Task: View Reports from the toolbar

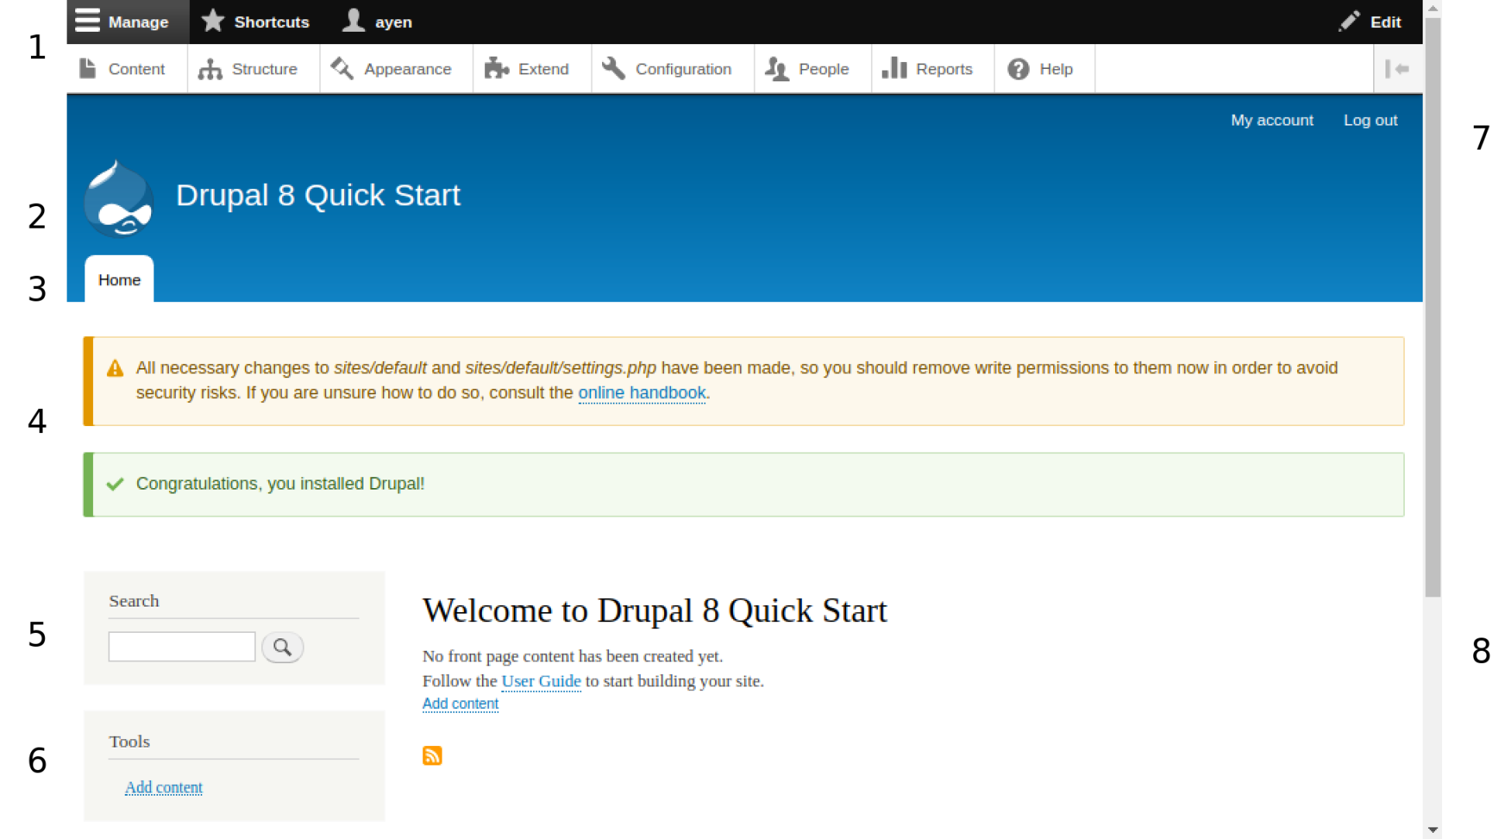Action: 928,69
